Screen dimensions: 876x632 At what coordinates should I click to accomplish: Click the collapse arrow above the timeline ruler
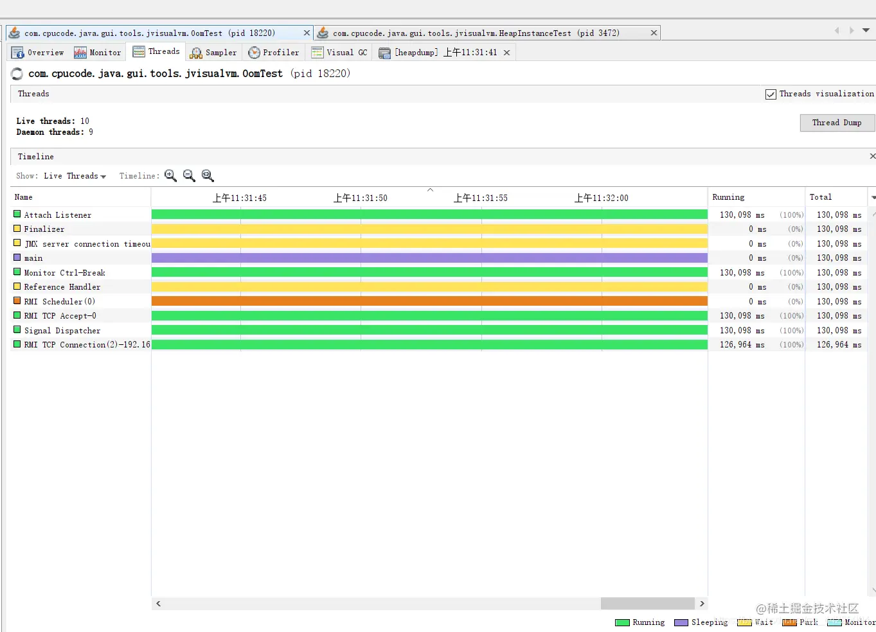431,190
